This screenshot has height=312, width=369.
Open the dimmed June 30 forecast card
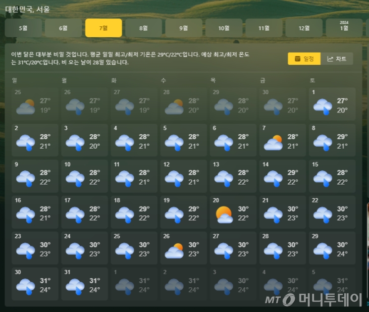283,104
